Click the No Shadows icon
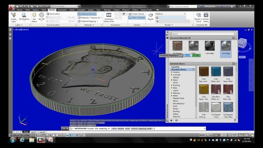This screenshot has width=263, height=148. [x=24, y=15]
